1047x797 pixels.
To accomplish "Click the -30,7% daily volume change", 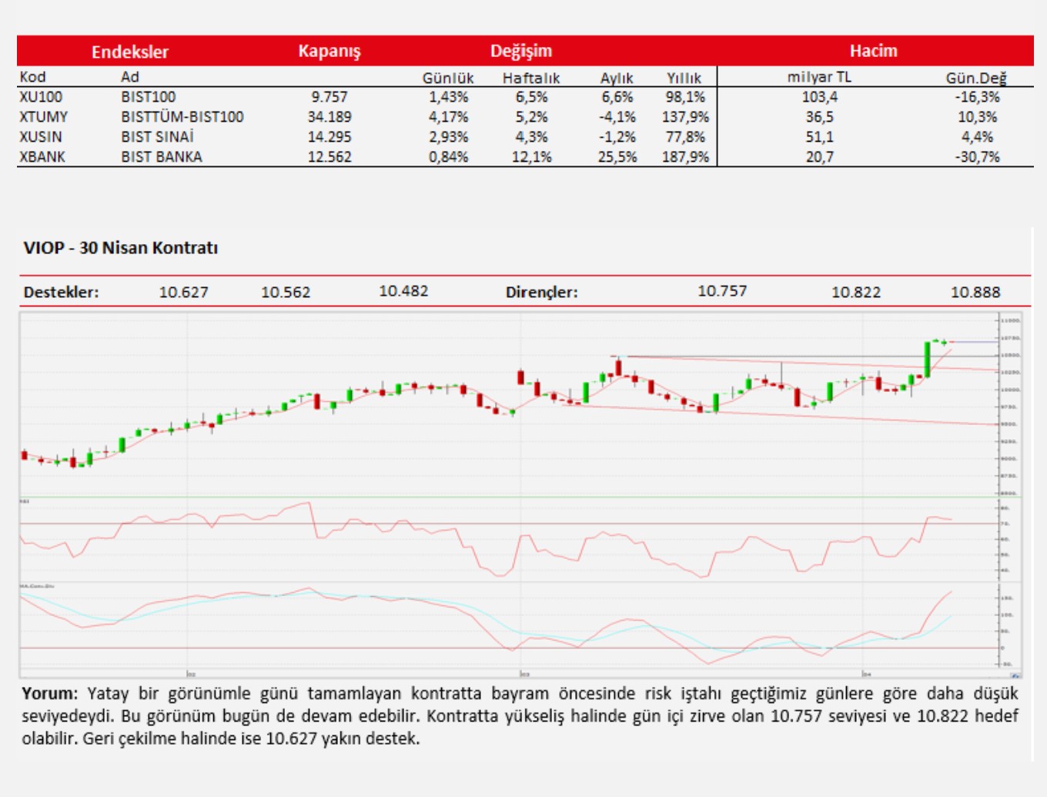I will [x=978, y=157].
